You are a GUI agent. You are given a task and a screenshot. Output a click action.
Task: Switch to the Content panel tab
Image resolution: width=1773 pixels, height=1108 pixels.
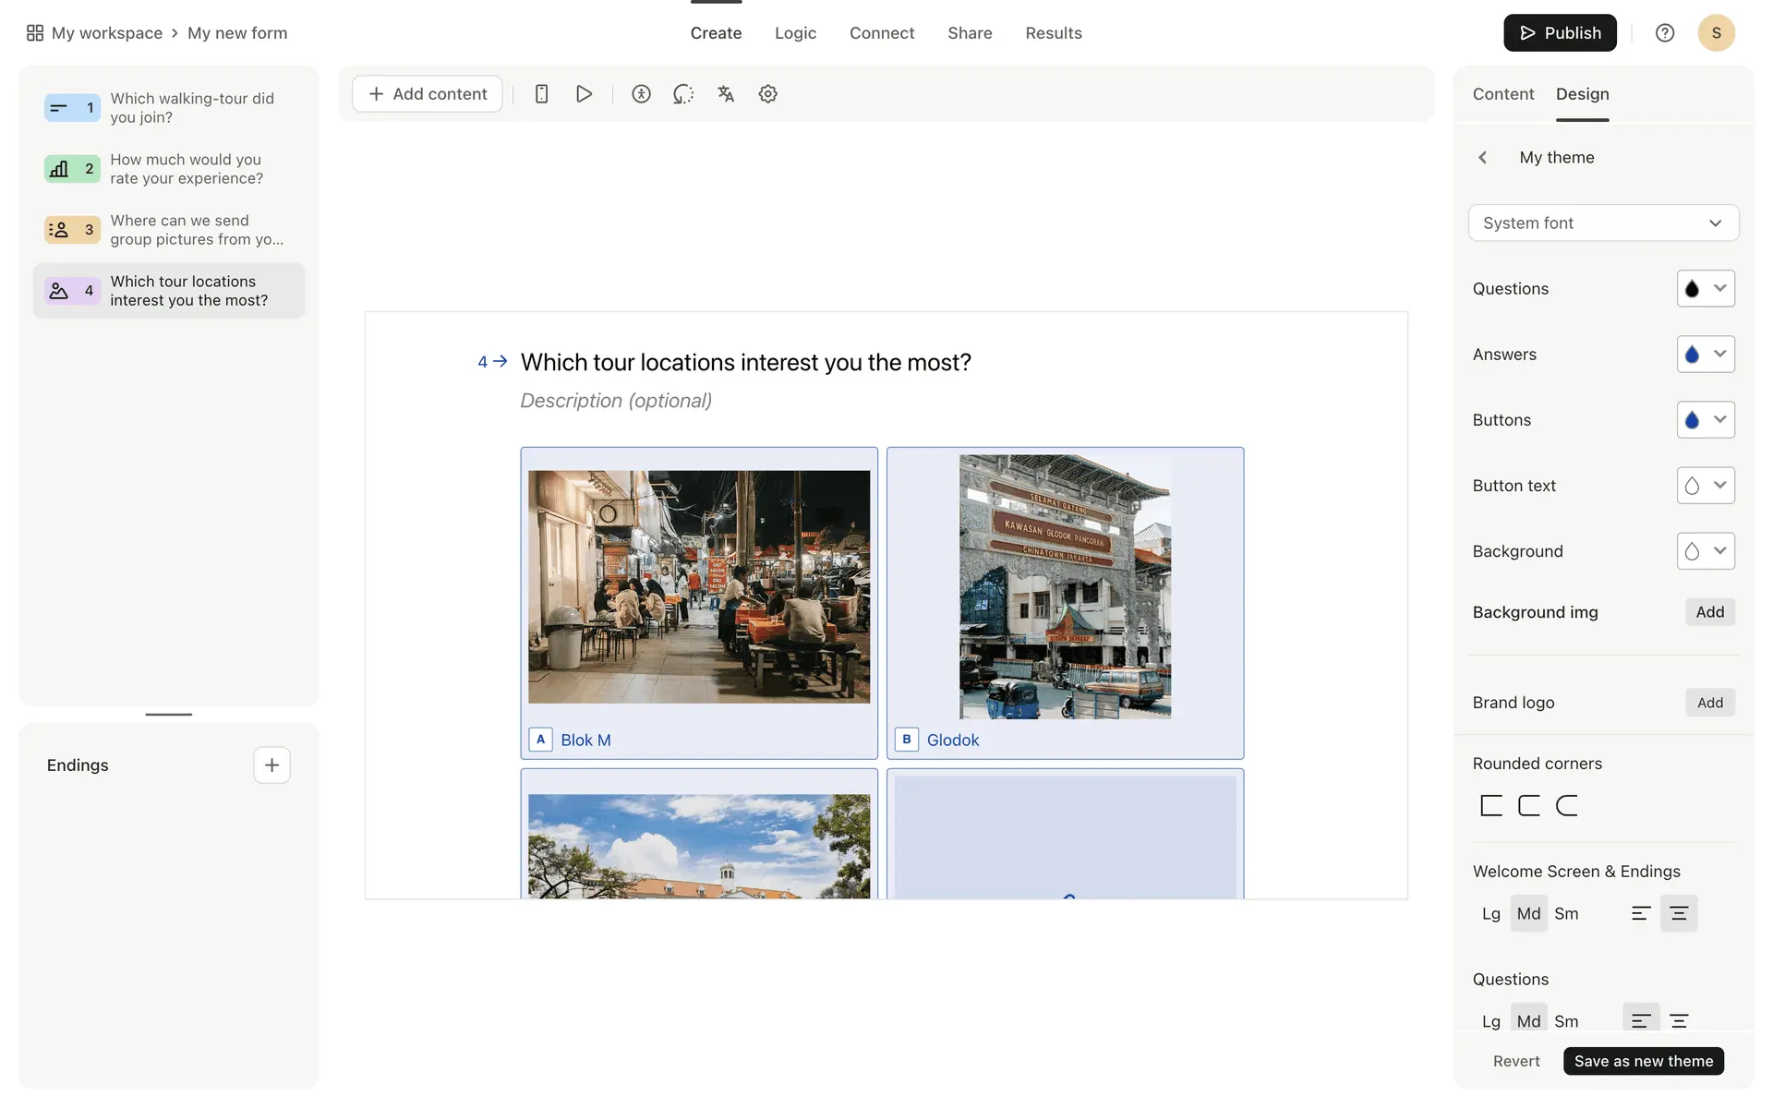coord(1502,94)
